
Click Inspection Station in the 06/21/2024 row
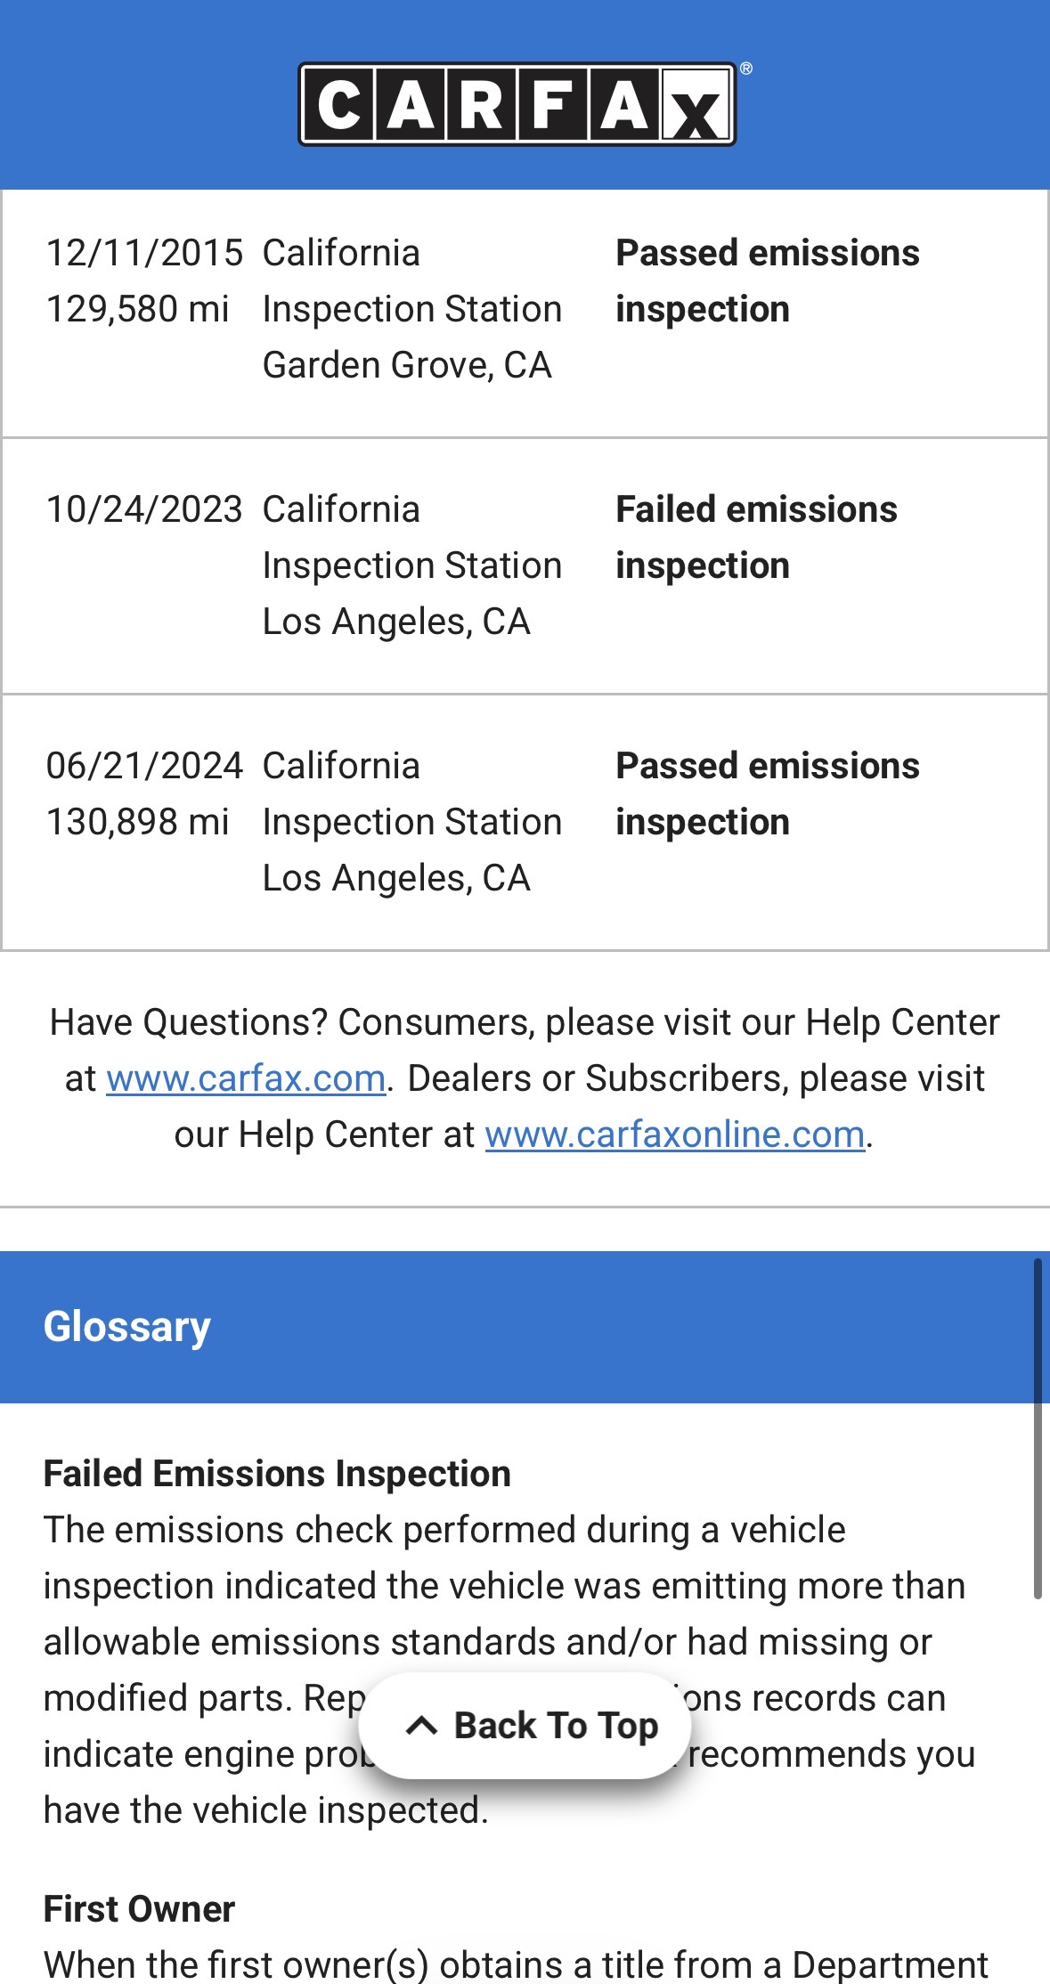(x=412, y=822)
